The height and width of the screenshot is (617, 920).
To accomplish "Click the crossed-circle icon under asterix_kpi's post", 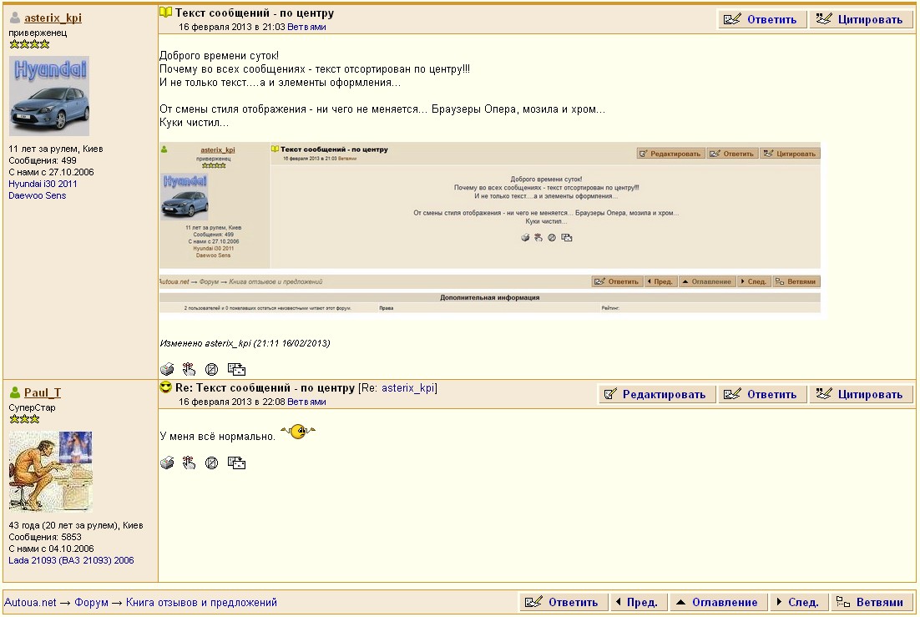I will point(211,369).
